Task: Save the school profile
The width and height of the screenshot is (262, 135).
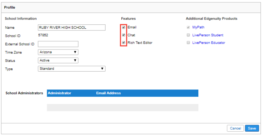Action: click(x=252, y=128)
